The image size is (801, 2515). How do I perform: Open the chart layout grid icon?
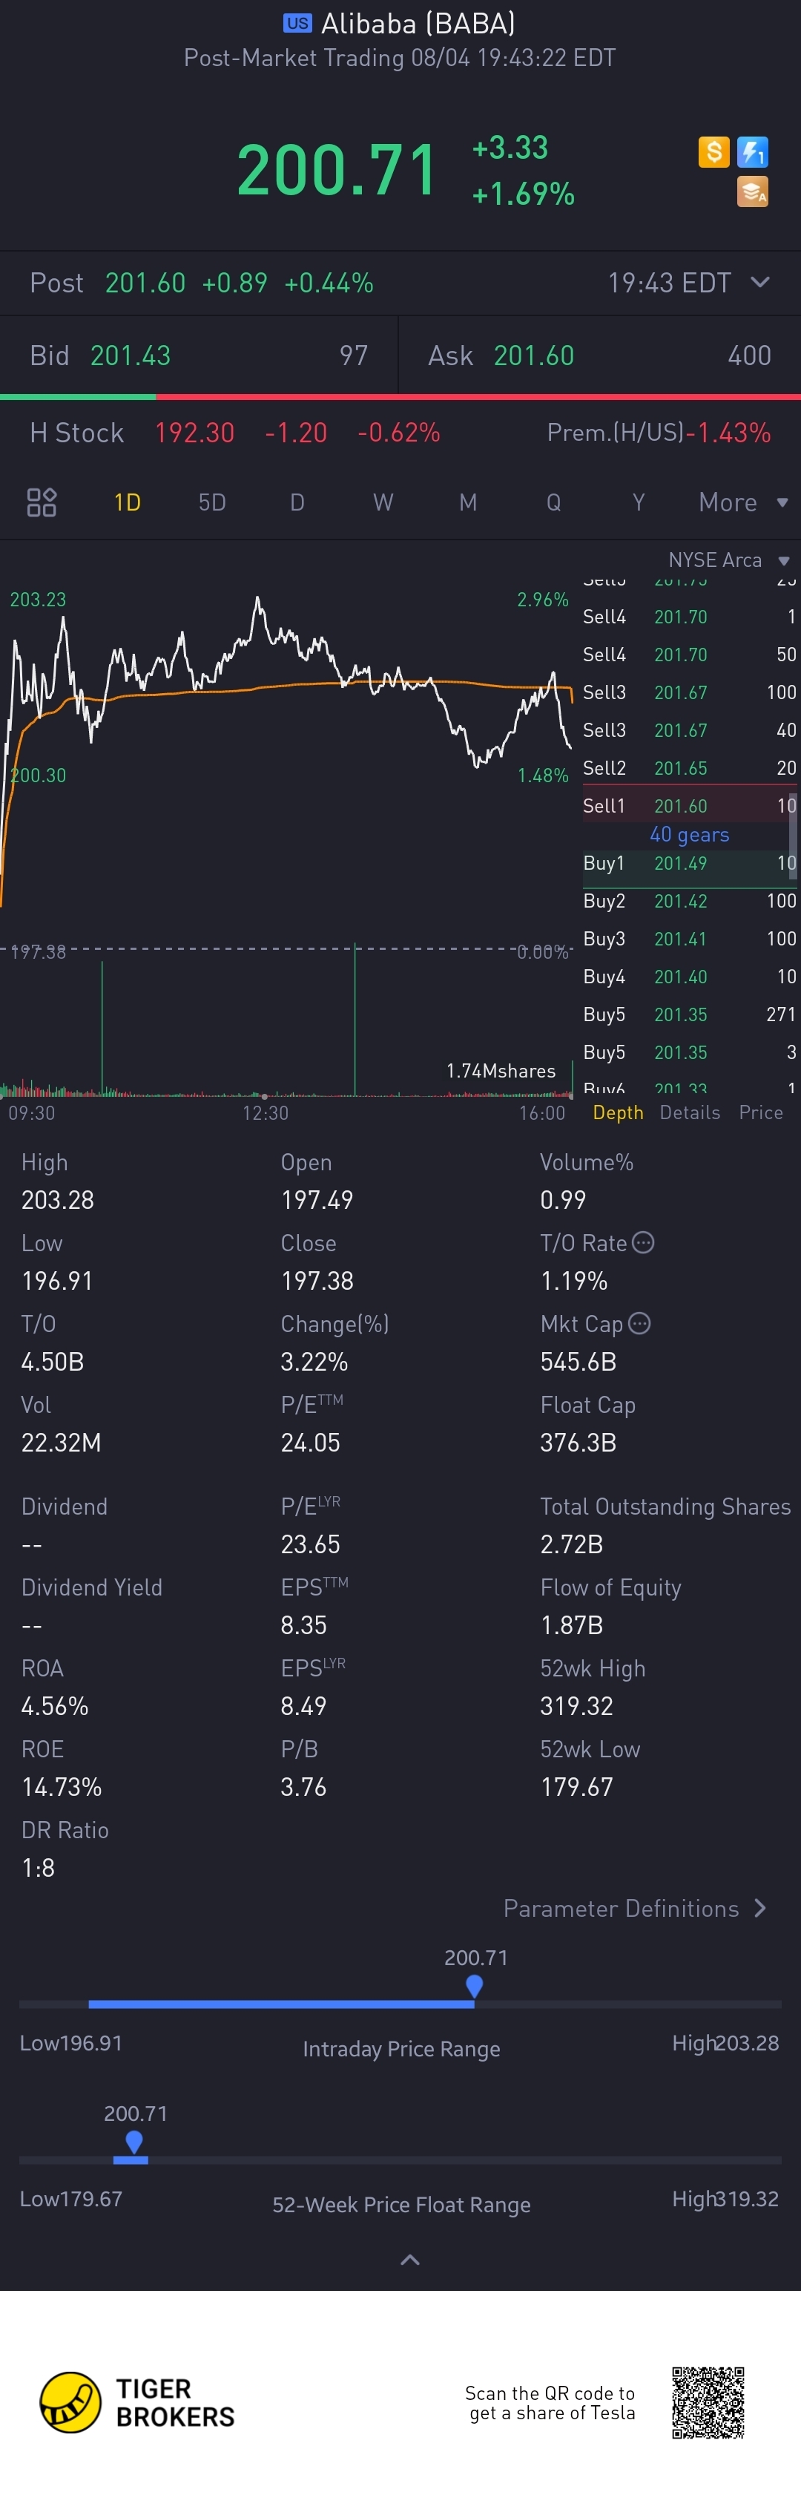41,502
